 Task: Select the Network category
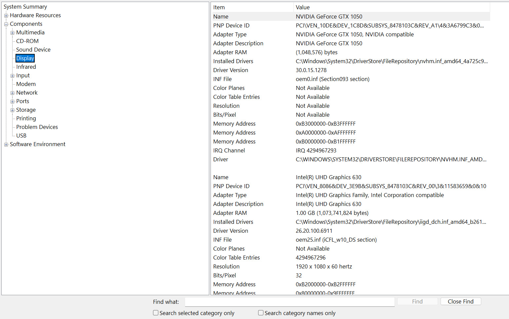[27, 93]
